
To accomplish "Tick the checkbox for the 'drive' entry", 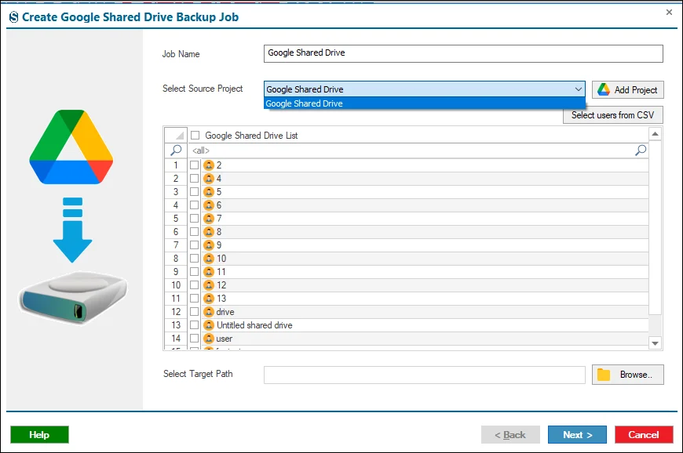I will click(x=194, y=312).
